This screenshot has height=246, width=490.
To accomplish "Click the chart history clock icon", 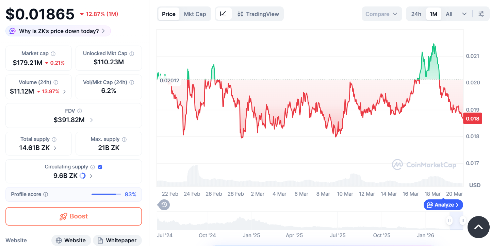I will 164,204.
